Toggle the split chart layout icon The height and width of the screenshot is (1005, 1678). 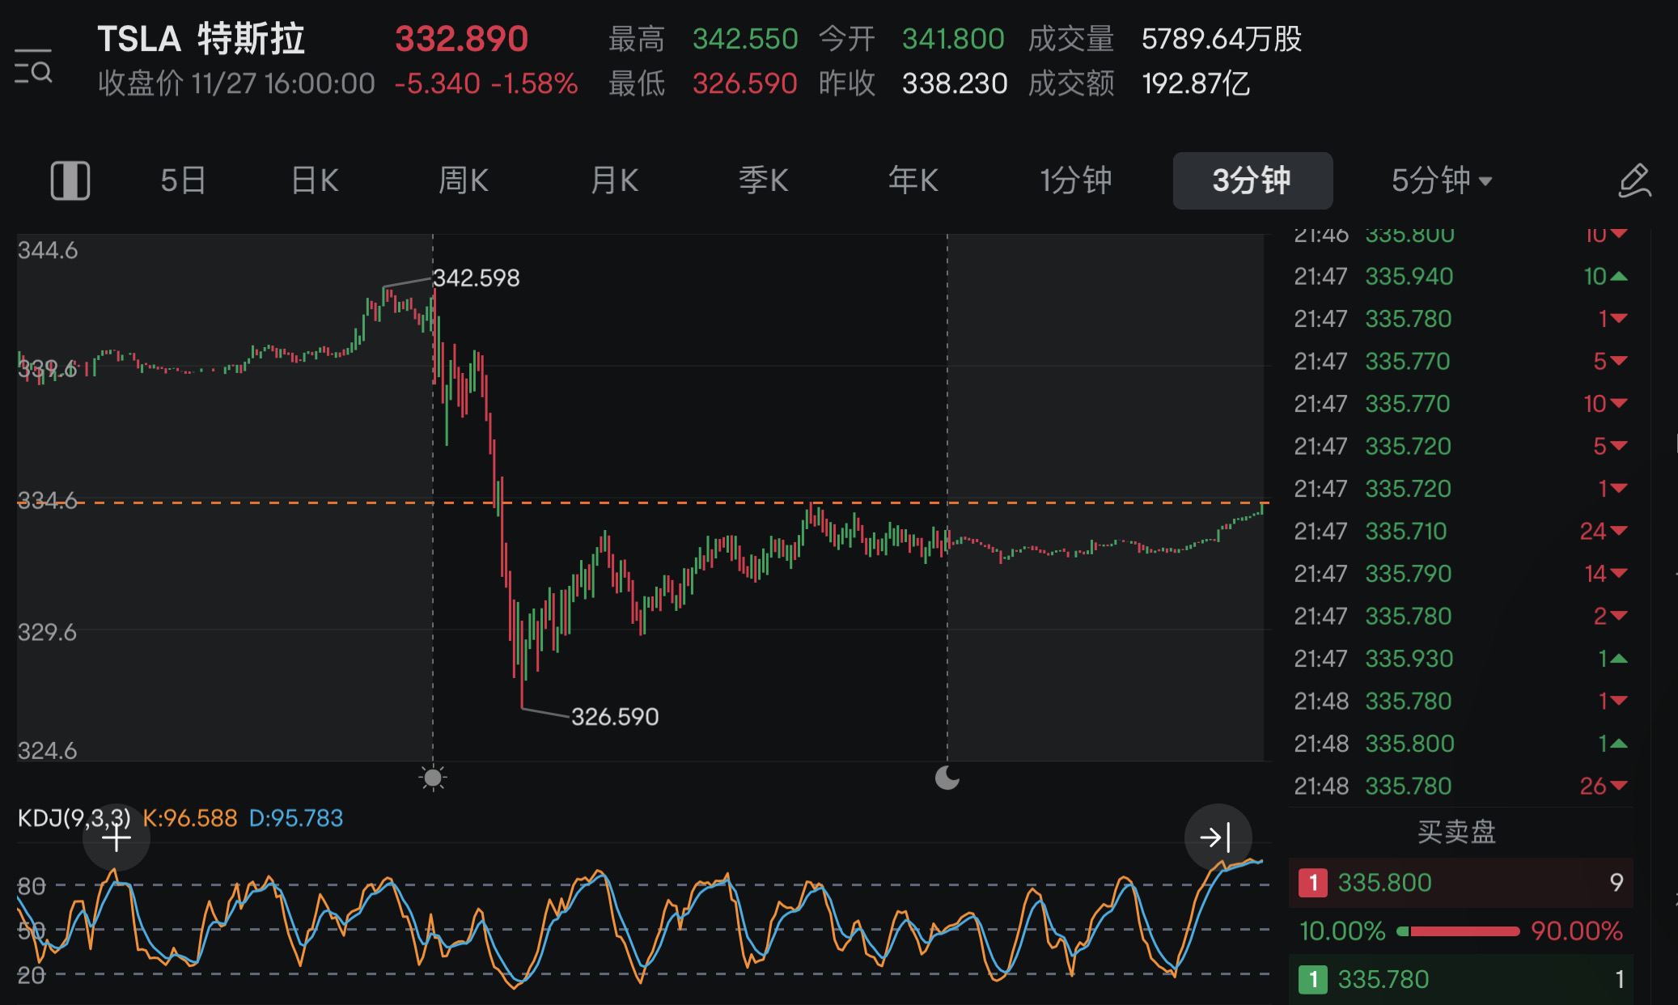[x=70, y=180]
